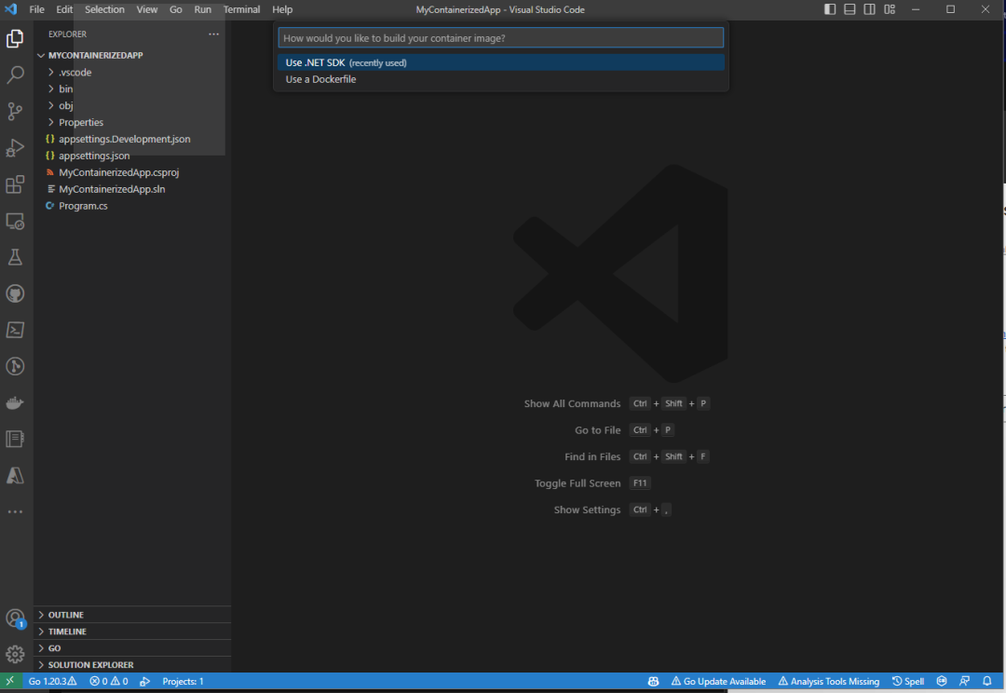Open the Search view icon

(x=15, y=75)
